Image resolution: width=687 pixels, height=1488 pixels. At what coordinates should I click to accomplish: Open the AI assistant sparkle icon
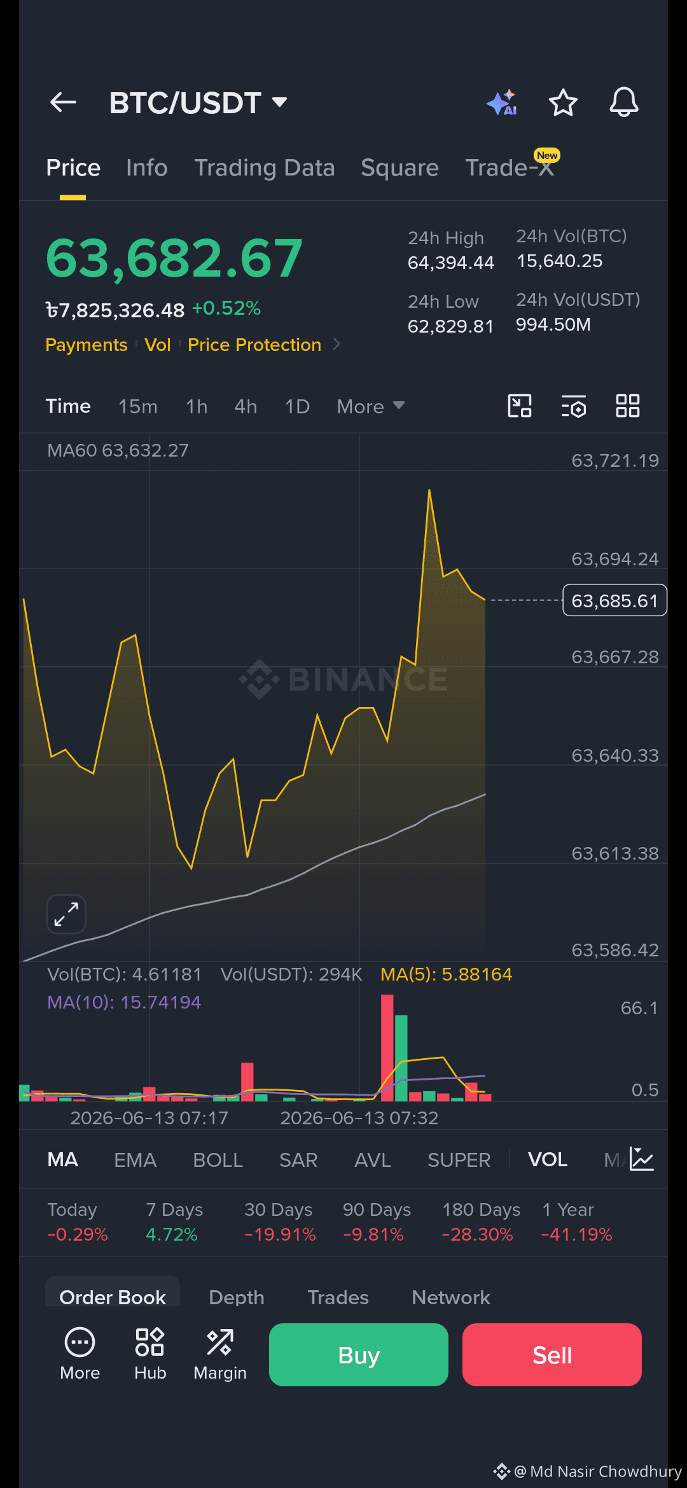502,102
